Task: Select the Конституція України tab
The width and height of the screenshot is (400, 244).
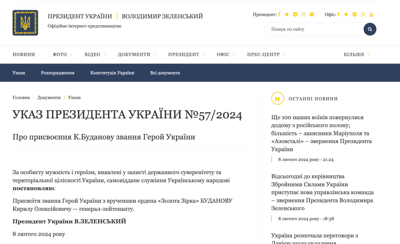Action: click(112, 73)
